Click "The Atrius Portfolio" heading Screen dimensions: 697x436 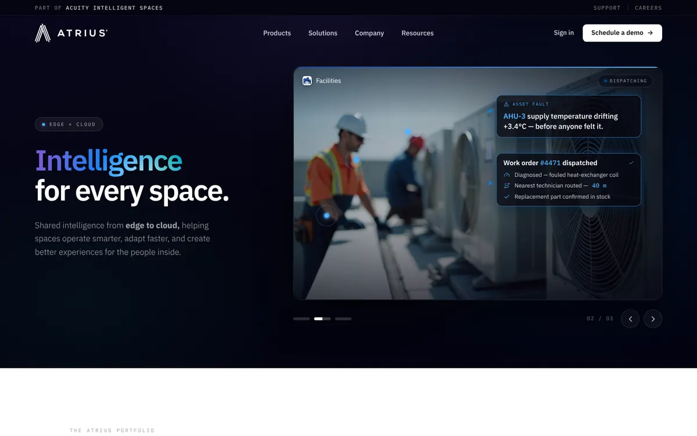click(x=112, y=431)
